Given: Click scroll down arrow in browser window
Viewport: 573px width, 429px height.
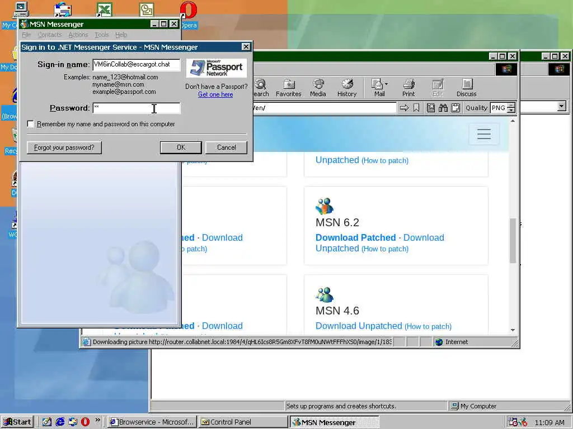Looking at the screenshot, I should pyautogui.click(x=513, y=330).
